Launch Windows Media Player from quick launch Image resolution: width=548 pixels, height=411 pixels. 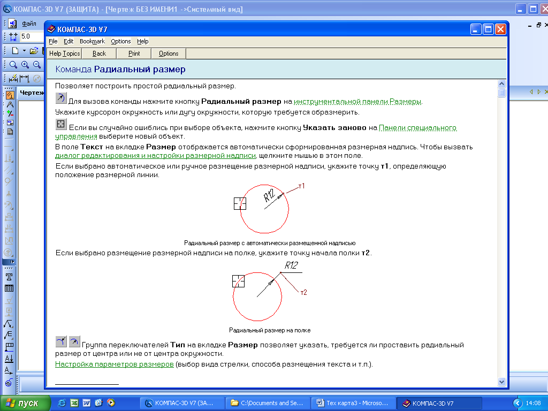(x=111, y=403)
